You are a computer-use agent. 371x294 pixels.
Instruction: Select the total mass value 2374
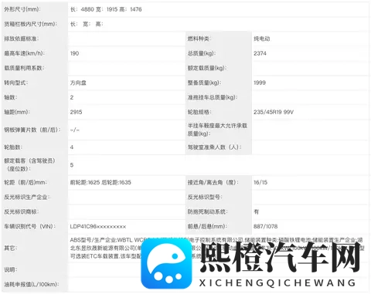pos(260,53)
